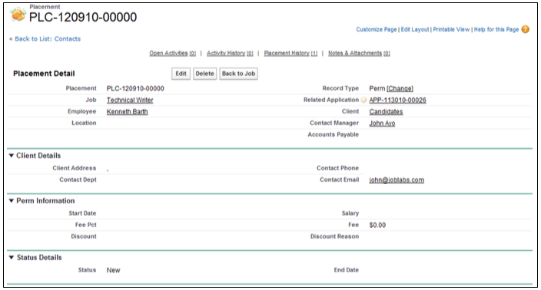Open the Printable View link

click(x=451, y=30)
